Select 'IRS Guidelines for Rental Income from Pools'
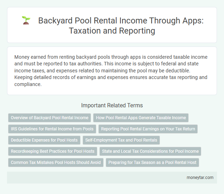 click(x=52, y=129)
